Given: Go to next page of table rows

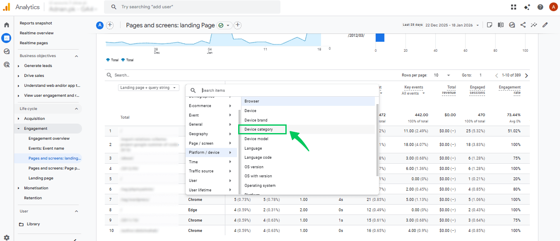Looking at the screenshot, I should (x=526, y=76).
